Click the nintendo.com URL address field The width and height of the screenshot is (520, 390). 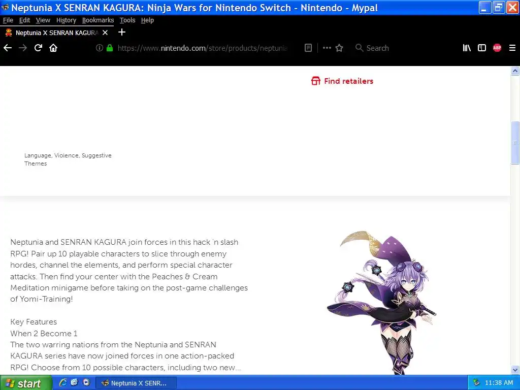tap(202, 48)
